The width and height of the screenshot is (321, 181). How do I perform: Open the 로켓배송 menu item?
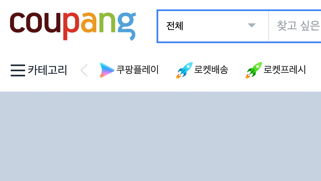tap(202, 70)
